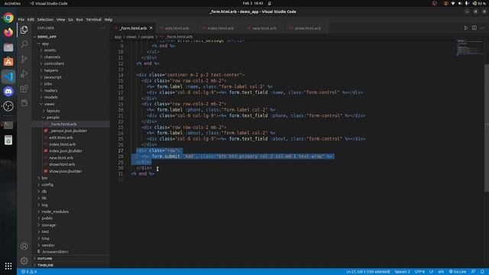This screenshot has height=275, width=489.
Task: Click the feedback icon in status bar
Action: click(474, 272)
